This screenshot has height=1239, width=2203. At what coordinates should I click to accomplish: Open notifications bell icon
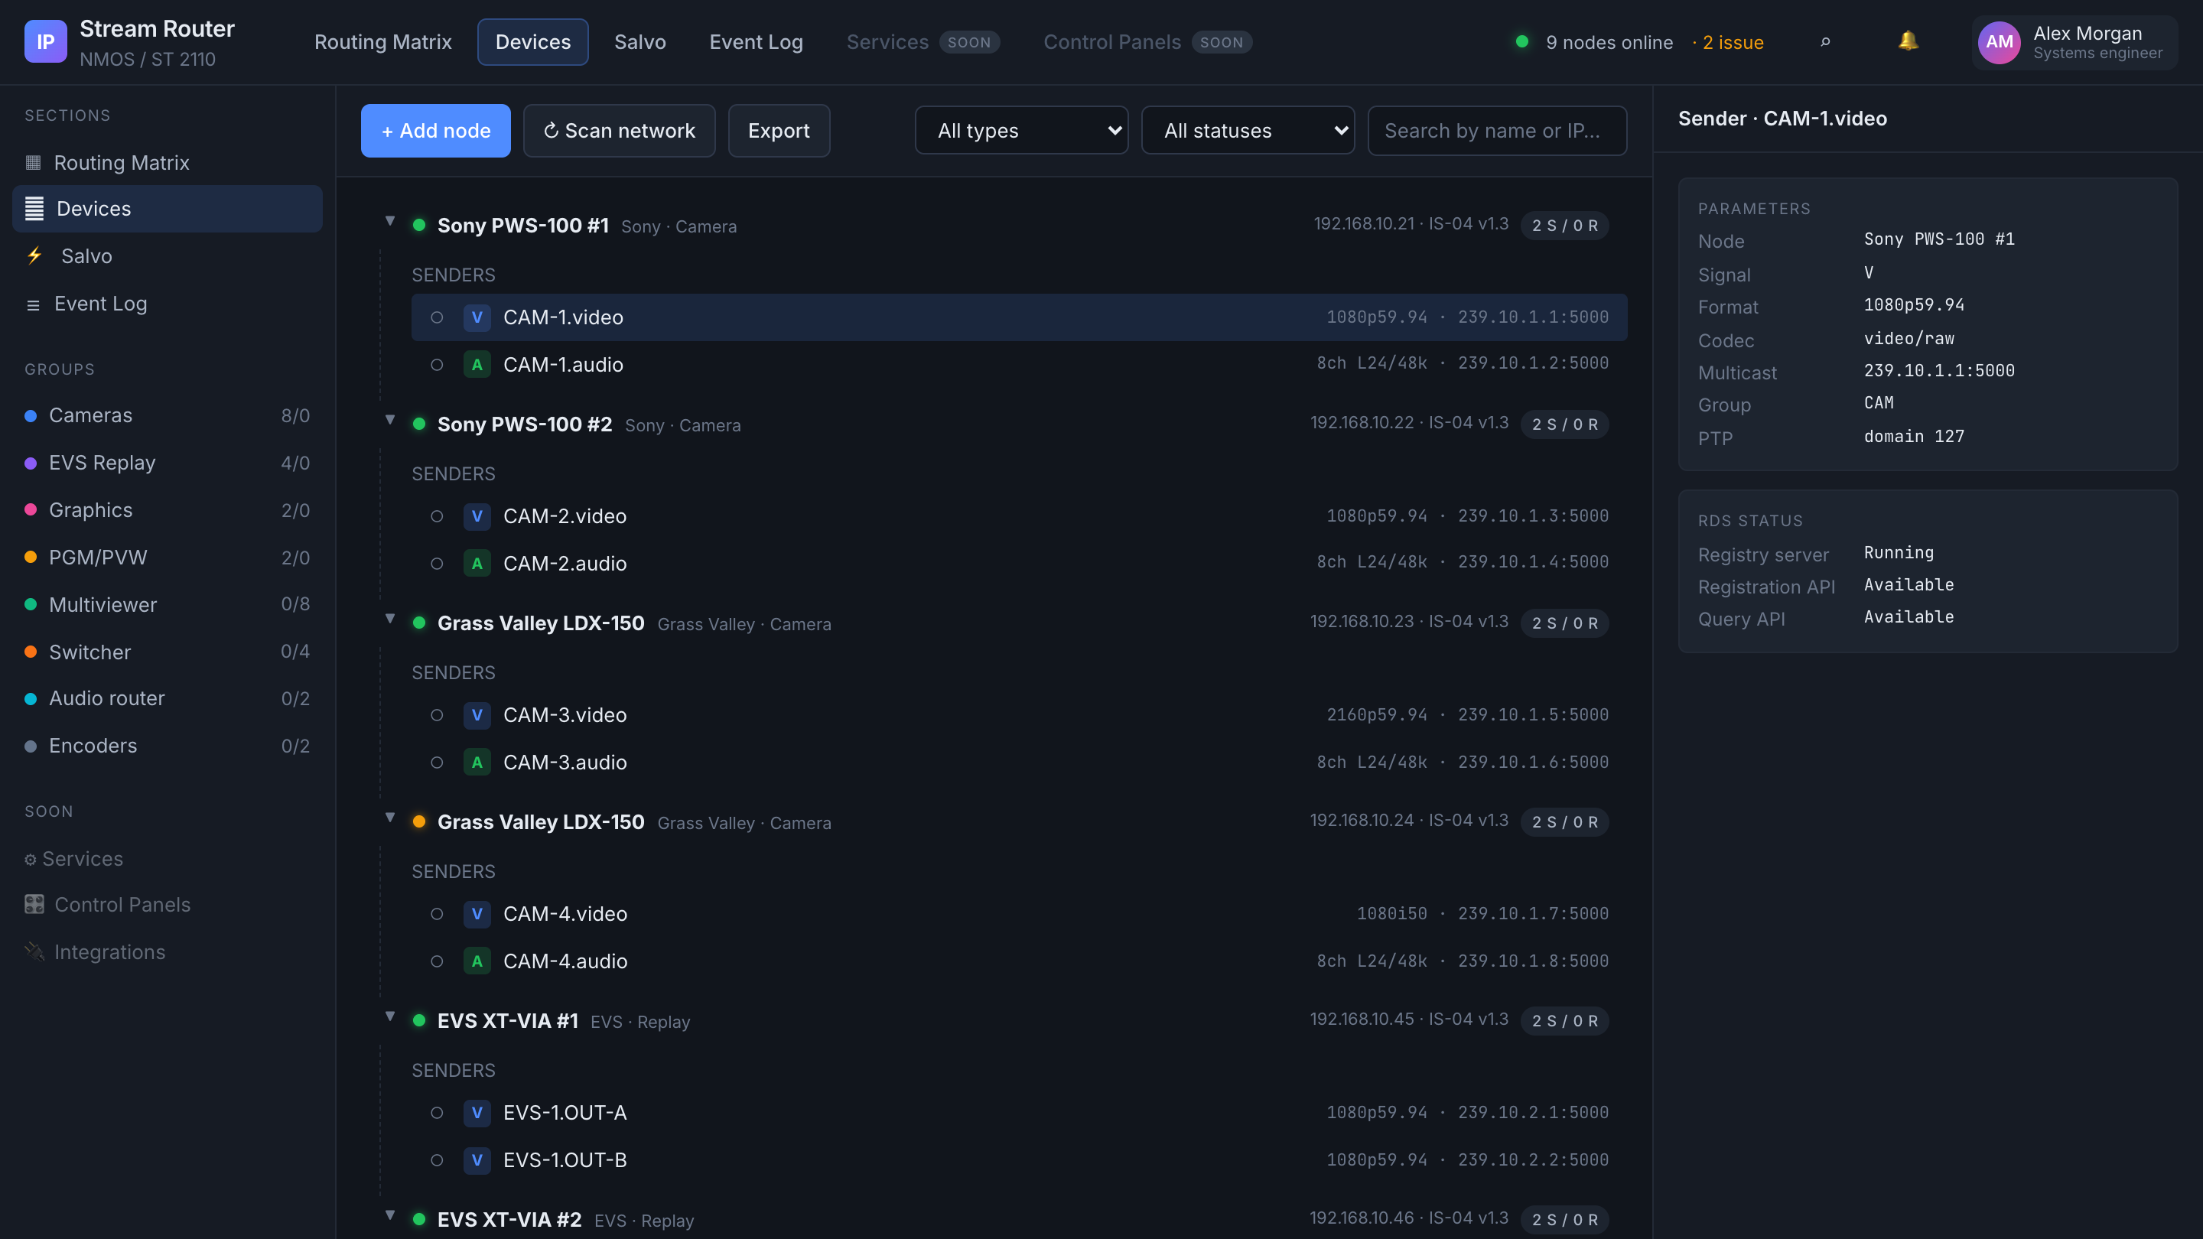click(x=1908, y=41)
